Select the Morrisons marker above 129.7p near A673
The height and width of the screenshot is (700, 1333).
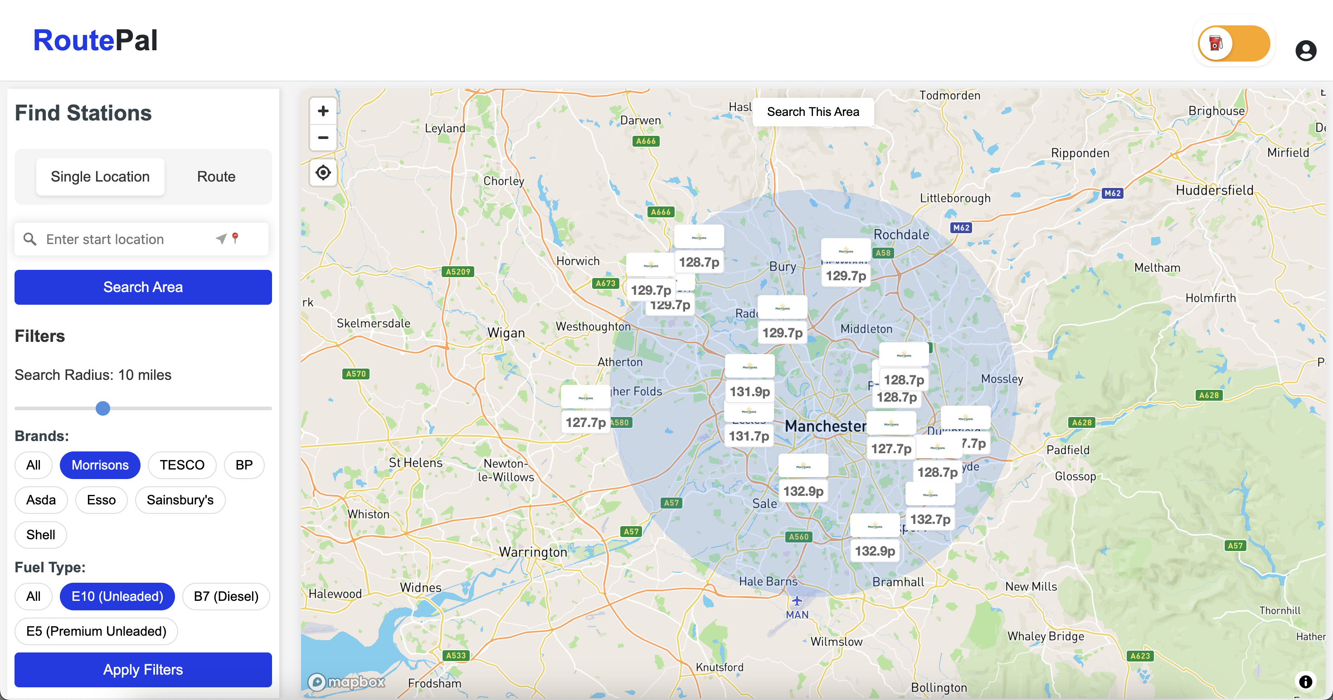(x=651, y=265)
